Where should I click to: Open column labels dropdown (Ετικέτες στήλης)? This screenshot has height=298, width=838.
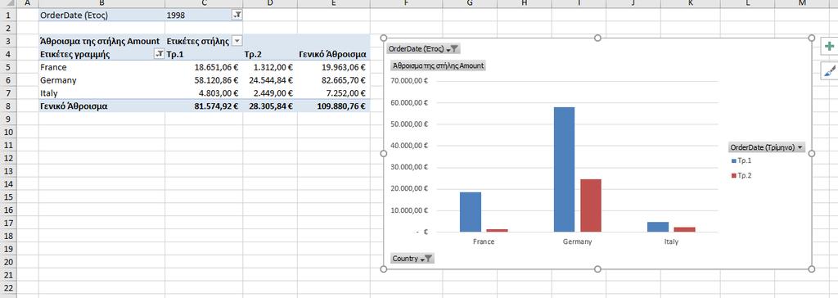[x=237, y=41]
